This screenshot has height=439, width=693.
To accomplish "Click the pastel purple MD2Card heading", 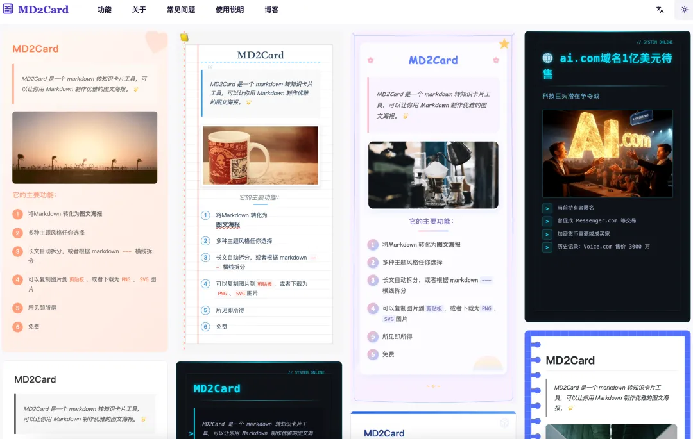I will (x=433, y=60).
